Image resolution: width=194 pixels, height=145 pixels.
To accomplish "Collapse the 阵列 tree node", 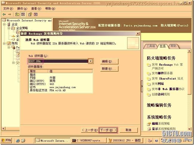I will [4, 43].
